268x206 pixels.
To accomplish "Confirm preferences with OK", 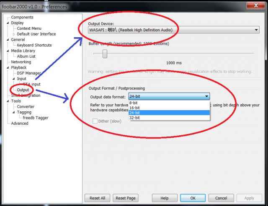I will (193, 198).
